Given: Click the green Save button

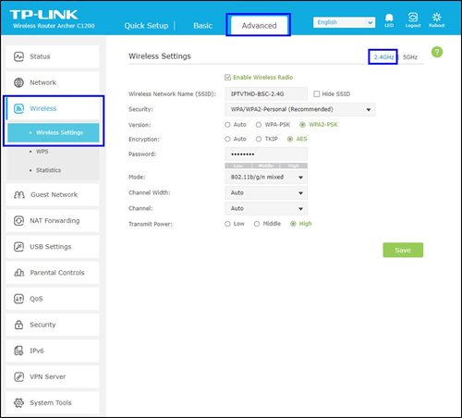Looking at the screenshot, I should [x=403, y=250].
